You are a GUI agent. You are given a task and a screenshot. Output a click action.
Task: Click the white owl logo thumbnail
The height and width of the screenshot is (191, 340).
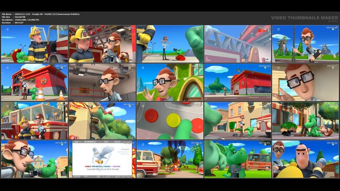[102, 159]
